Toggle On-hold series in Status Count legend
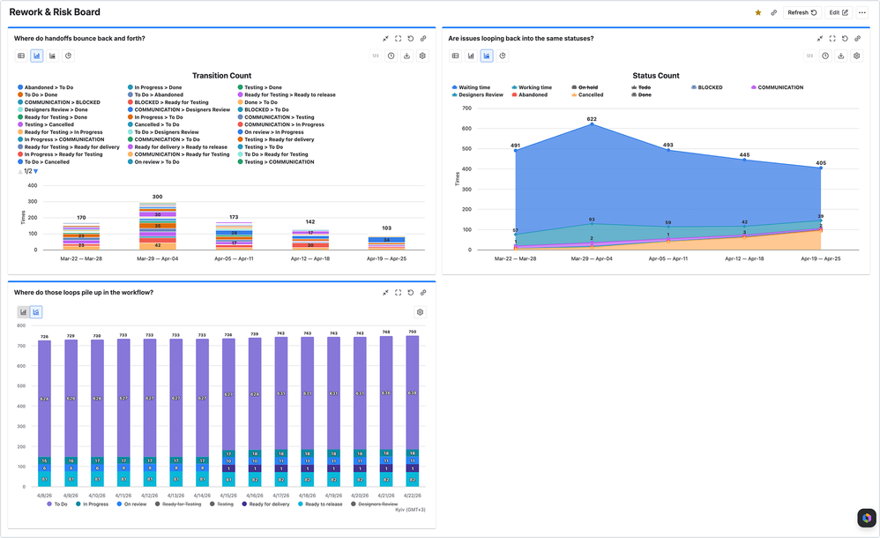 pos(587,87)
